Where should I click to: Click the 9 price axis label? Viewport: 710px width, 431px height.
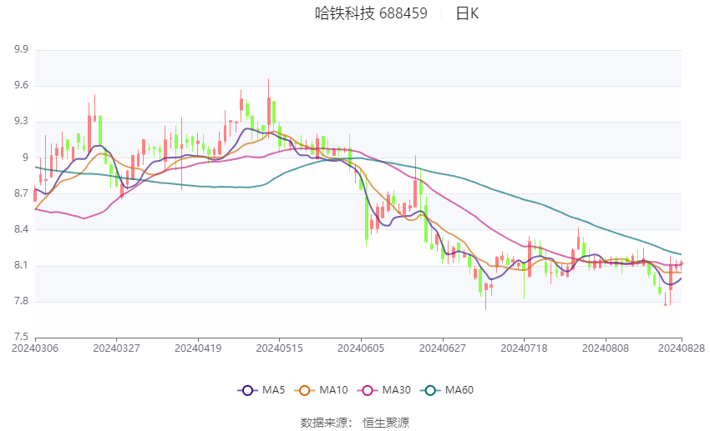[x=25, y=158]
